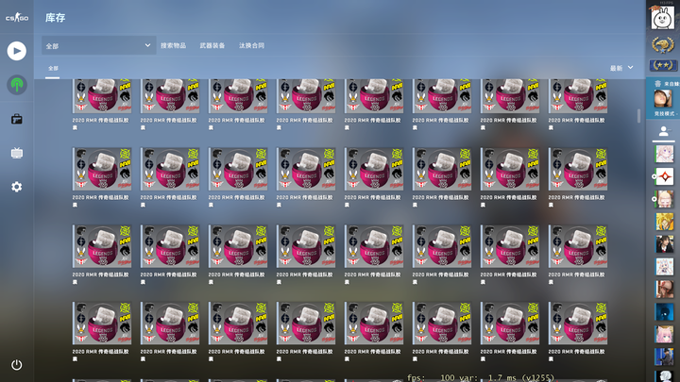
Task: Open the Watch TV icon
Action: click(x=16, y=153)
